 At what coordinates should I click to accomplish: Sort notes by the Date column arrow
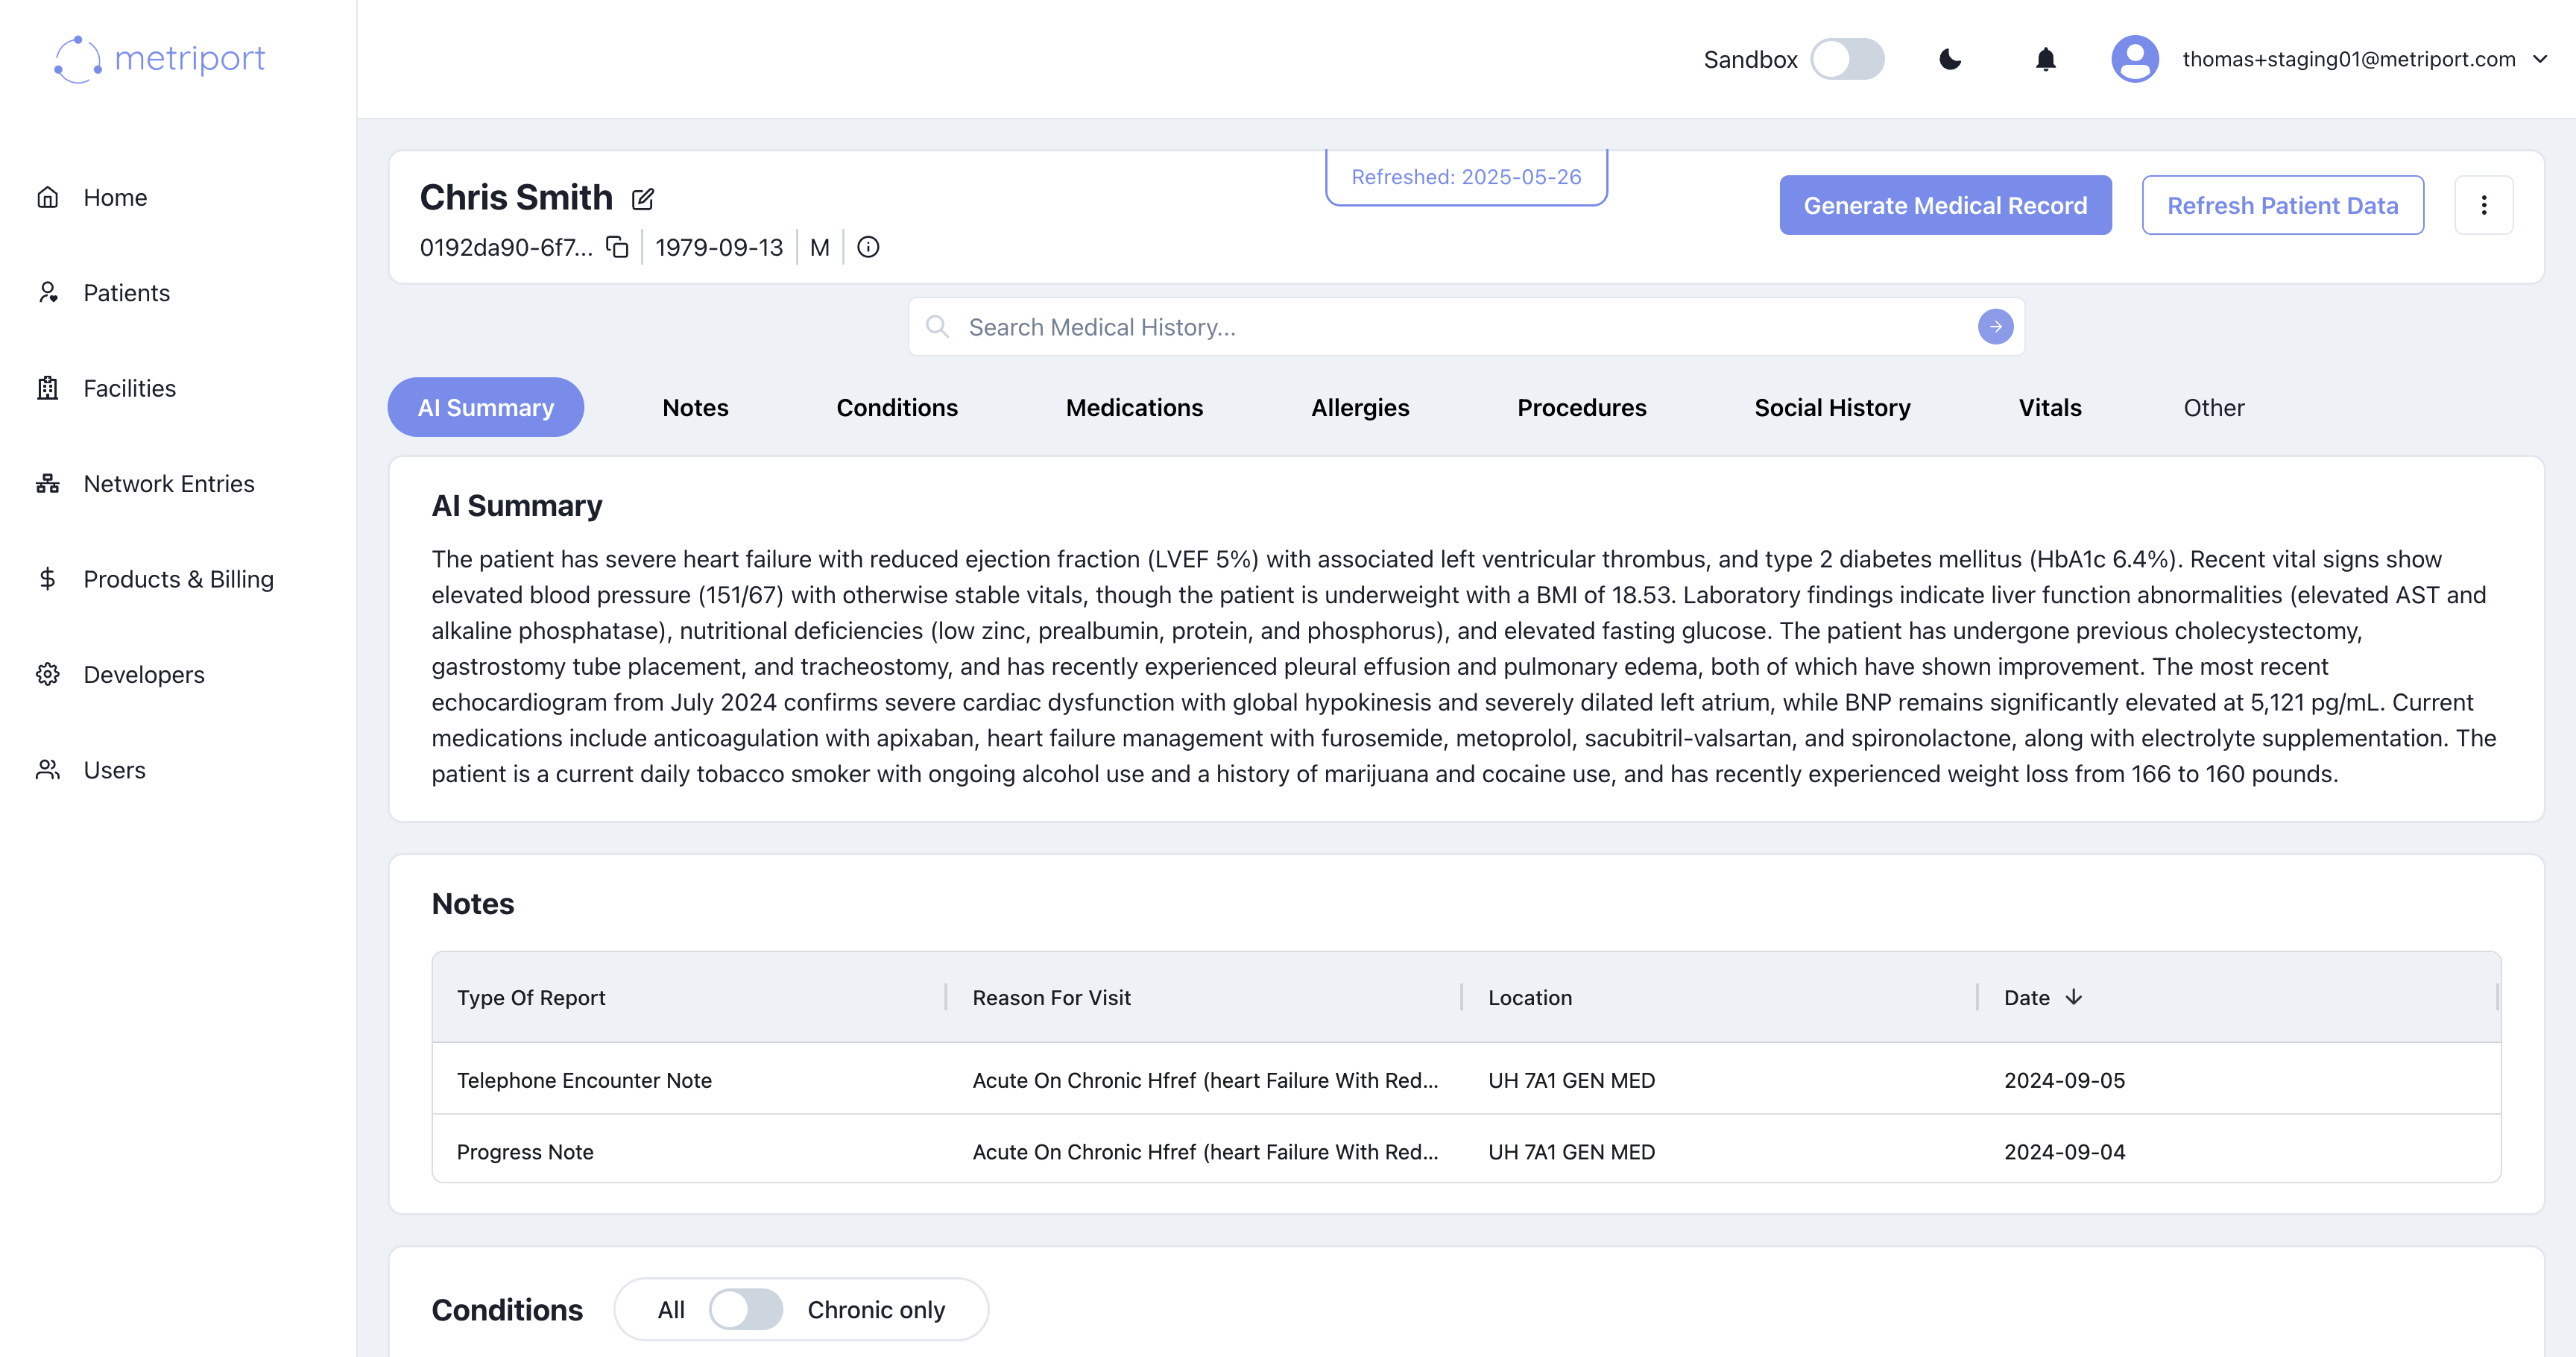click(2074, 997)
